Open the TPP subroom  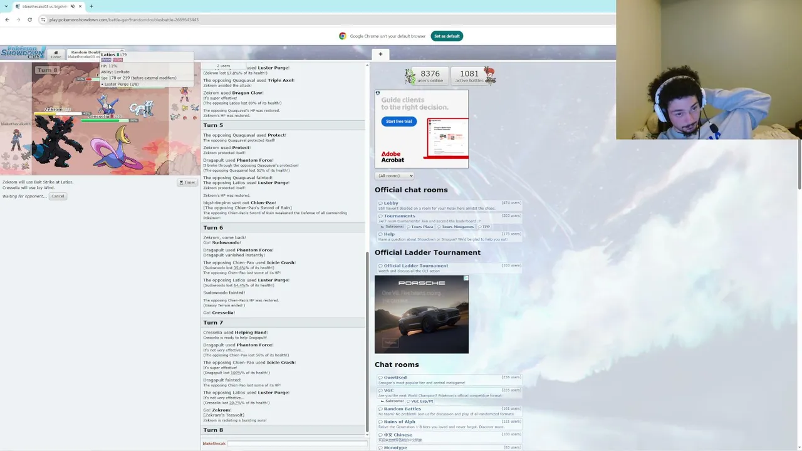pyautogui.click(x=484, y=227)
